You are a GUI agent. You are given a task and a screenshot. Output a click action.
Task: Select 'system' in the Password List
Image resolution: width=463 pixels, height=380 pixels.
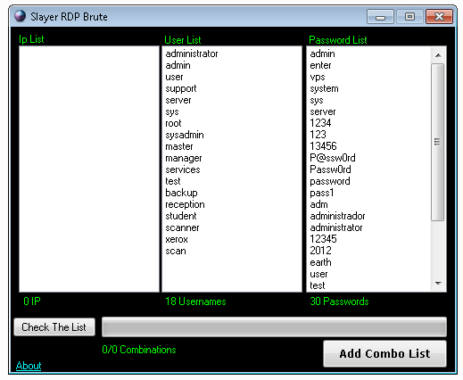pyautogui.click(x=324, y=88)
